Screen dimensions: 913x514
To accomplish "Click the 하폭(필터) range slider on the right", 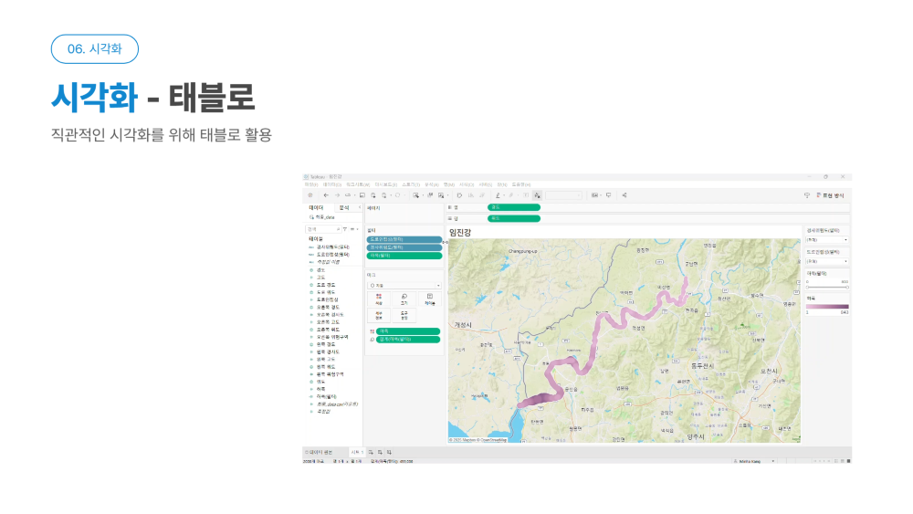I will point(827,287).
